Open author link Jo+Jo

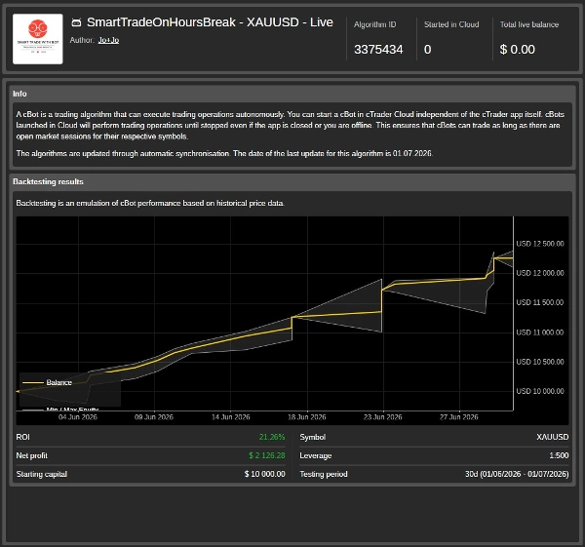108,40
